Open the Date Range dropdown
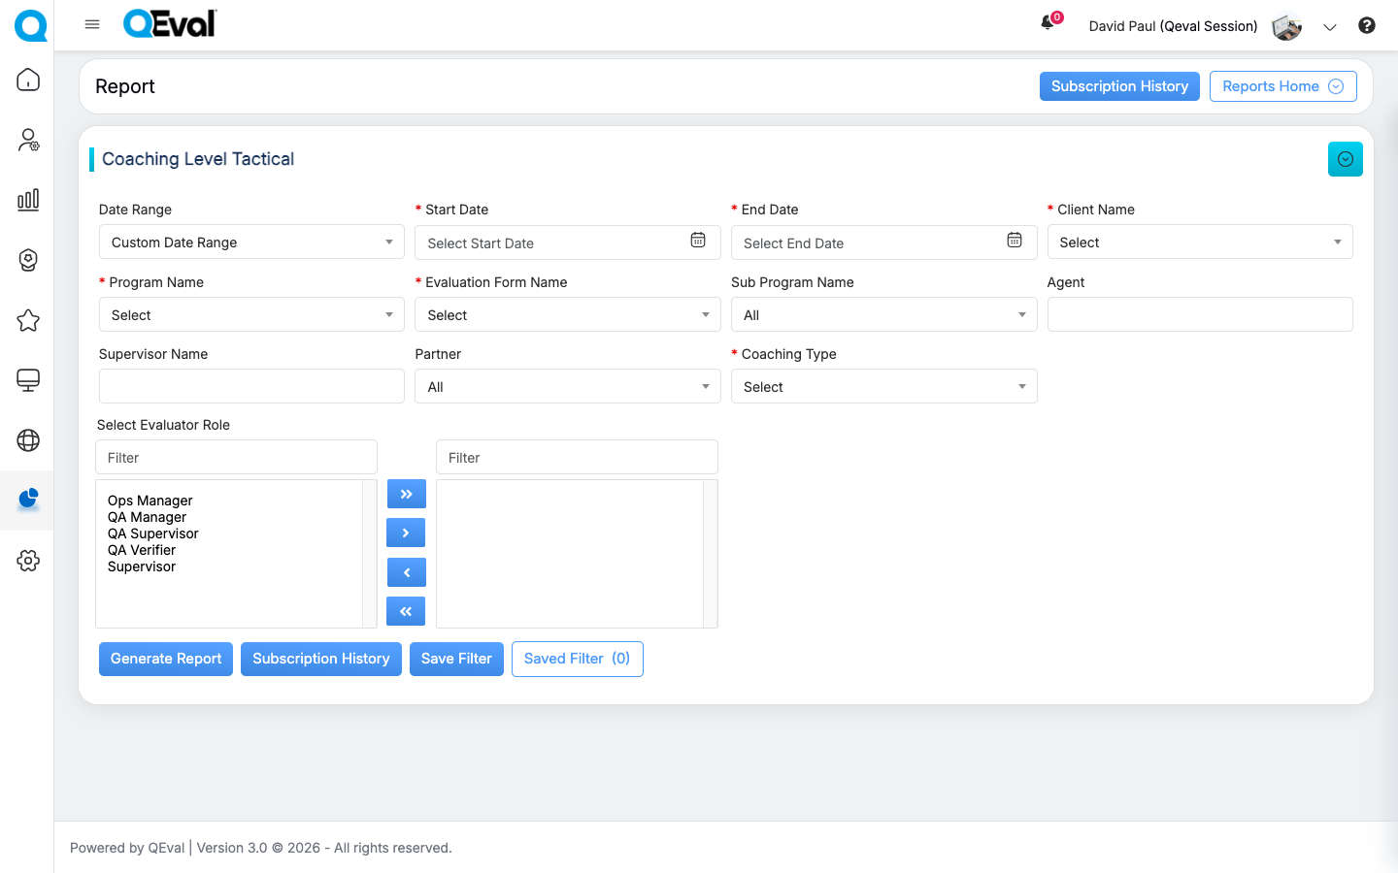 251,242
